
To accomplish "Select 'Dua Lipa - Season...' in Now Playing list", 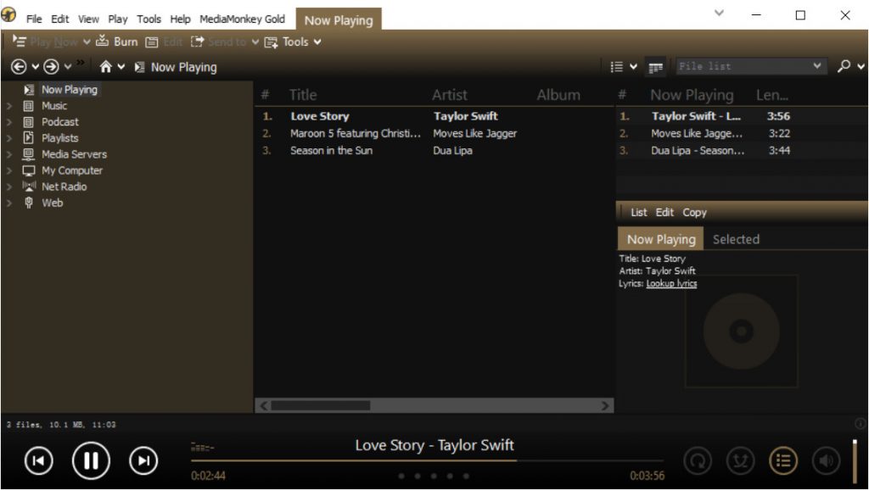I will (x=742, y=151).
